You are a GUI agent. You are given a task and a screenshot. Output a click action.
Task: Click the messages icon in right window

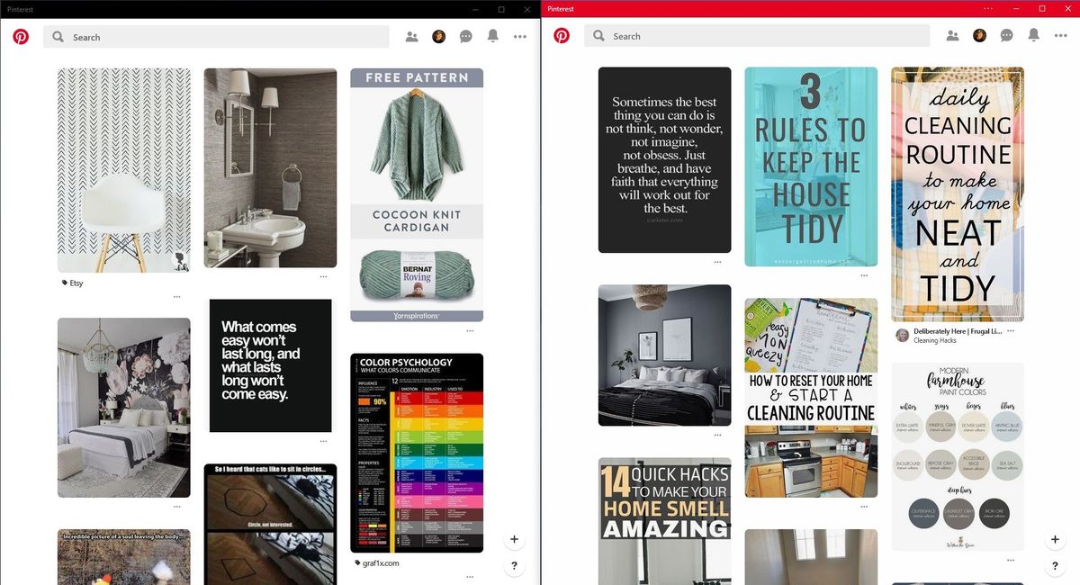coord(1006,35)
